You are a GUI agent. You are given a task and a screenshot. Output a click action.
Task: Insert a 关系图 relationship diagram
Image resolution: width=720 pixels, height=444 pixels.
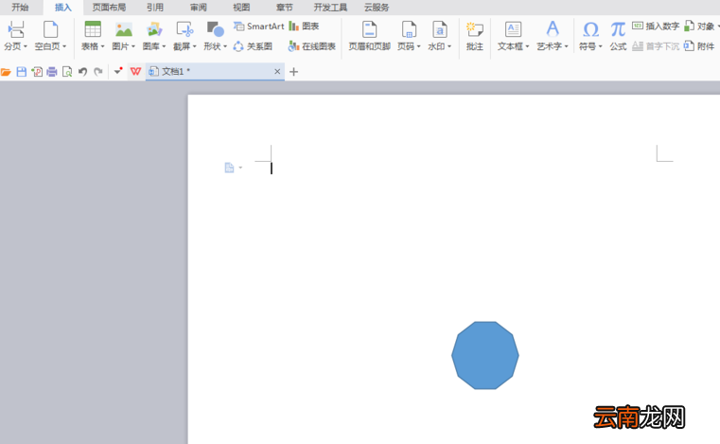point(253,46)
